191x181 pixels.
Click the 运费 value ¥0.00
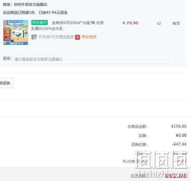pyautogui.click(x=181, y=135)
